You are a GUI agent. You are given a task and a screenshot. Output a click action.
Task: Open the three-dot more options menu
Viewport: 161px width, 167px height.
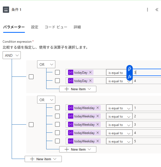coord(147,10)
